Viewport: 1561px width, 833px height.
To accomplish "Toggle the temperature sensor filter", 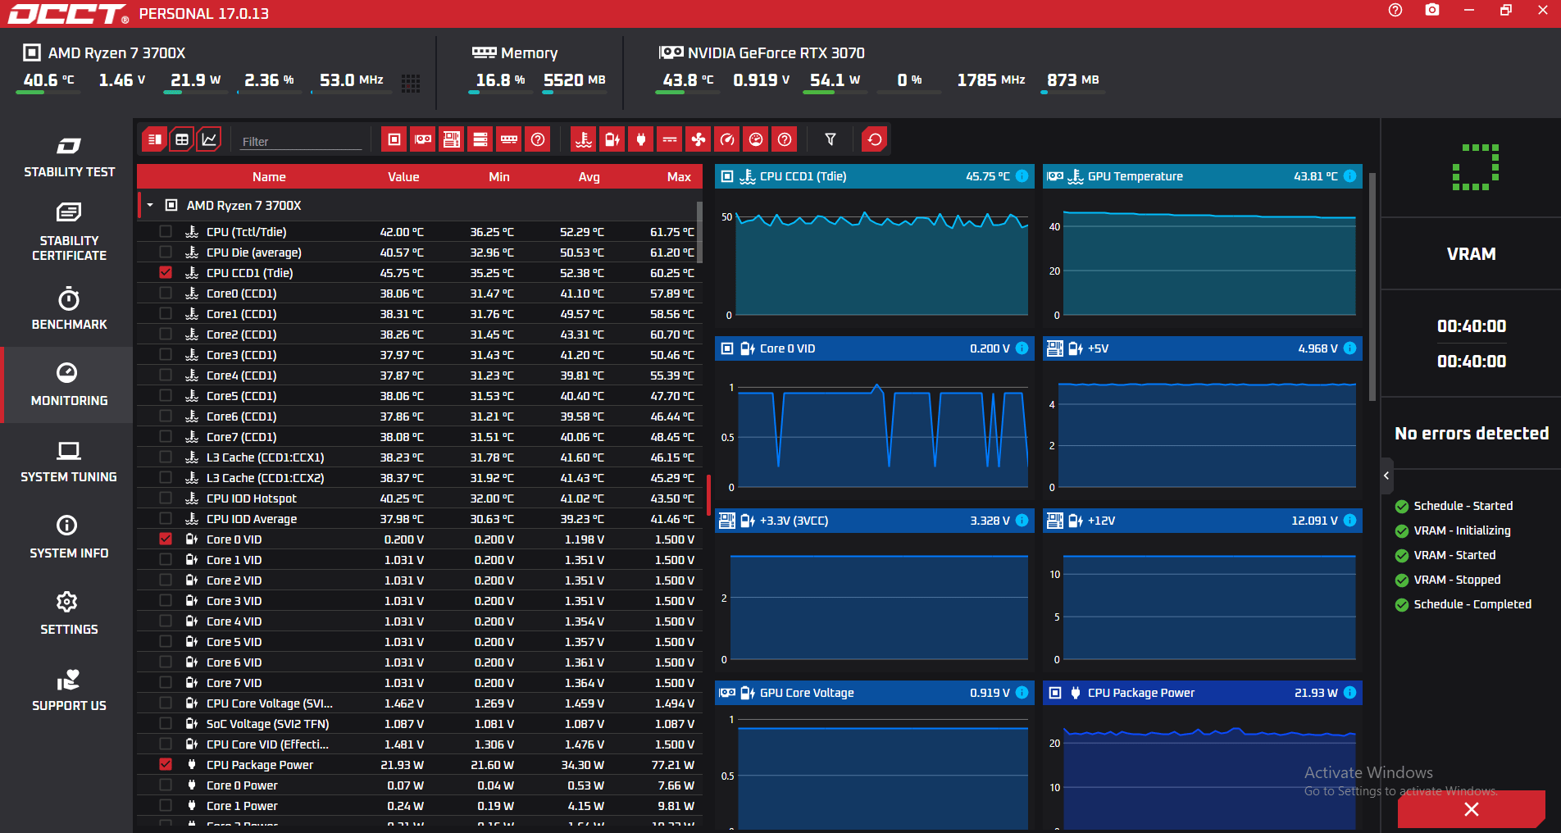I will [x=584, y=139].
